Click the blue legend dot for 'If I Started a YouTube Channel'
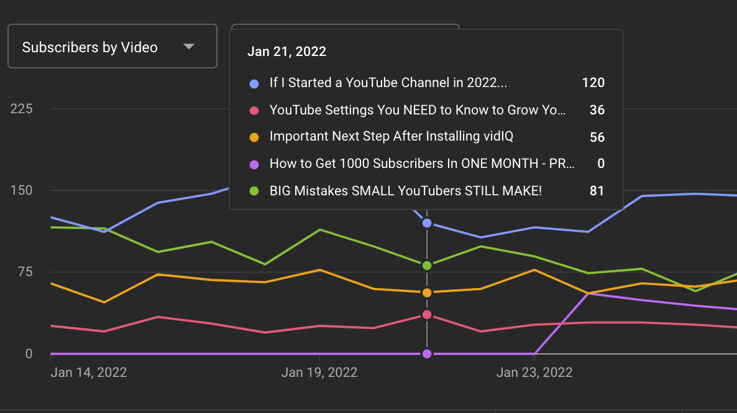The image size is (737, 413). (x=254, y=84)
